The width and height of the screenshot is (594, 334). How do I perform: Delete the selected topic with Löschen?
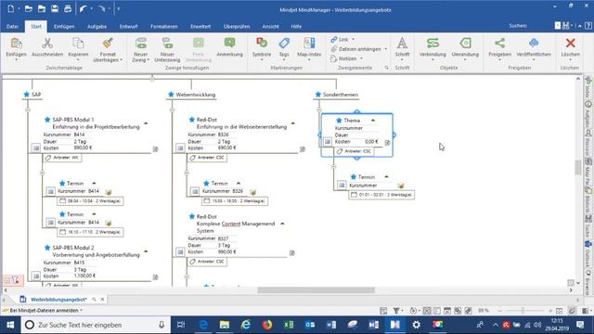click(570, 44)
